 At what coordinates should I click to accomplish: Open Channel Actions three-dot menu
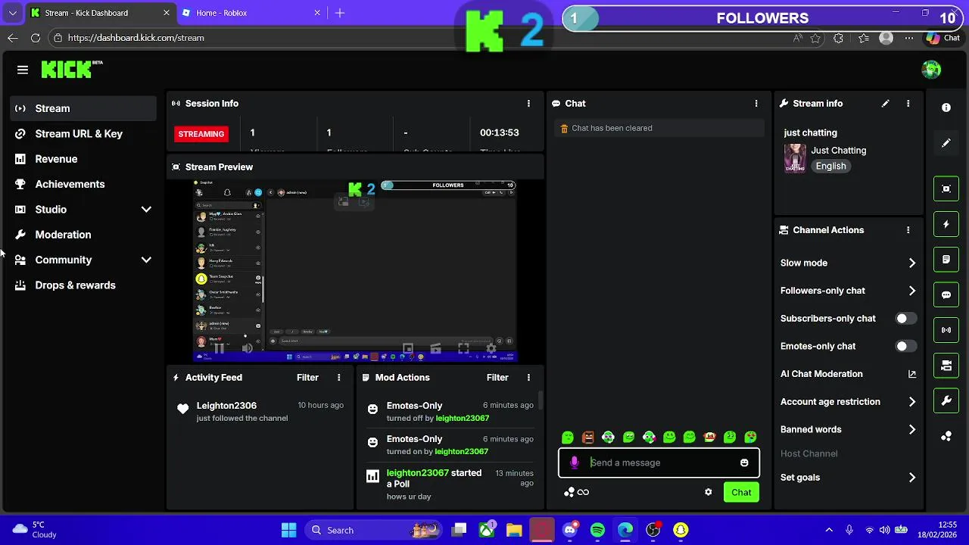click(x=908, y=230)
